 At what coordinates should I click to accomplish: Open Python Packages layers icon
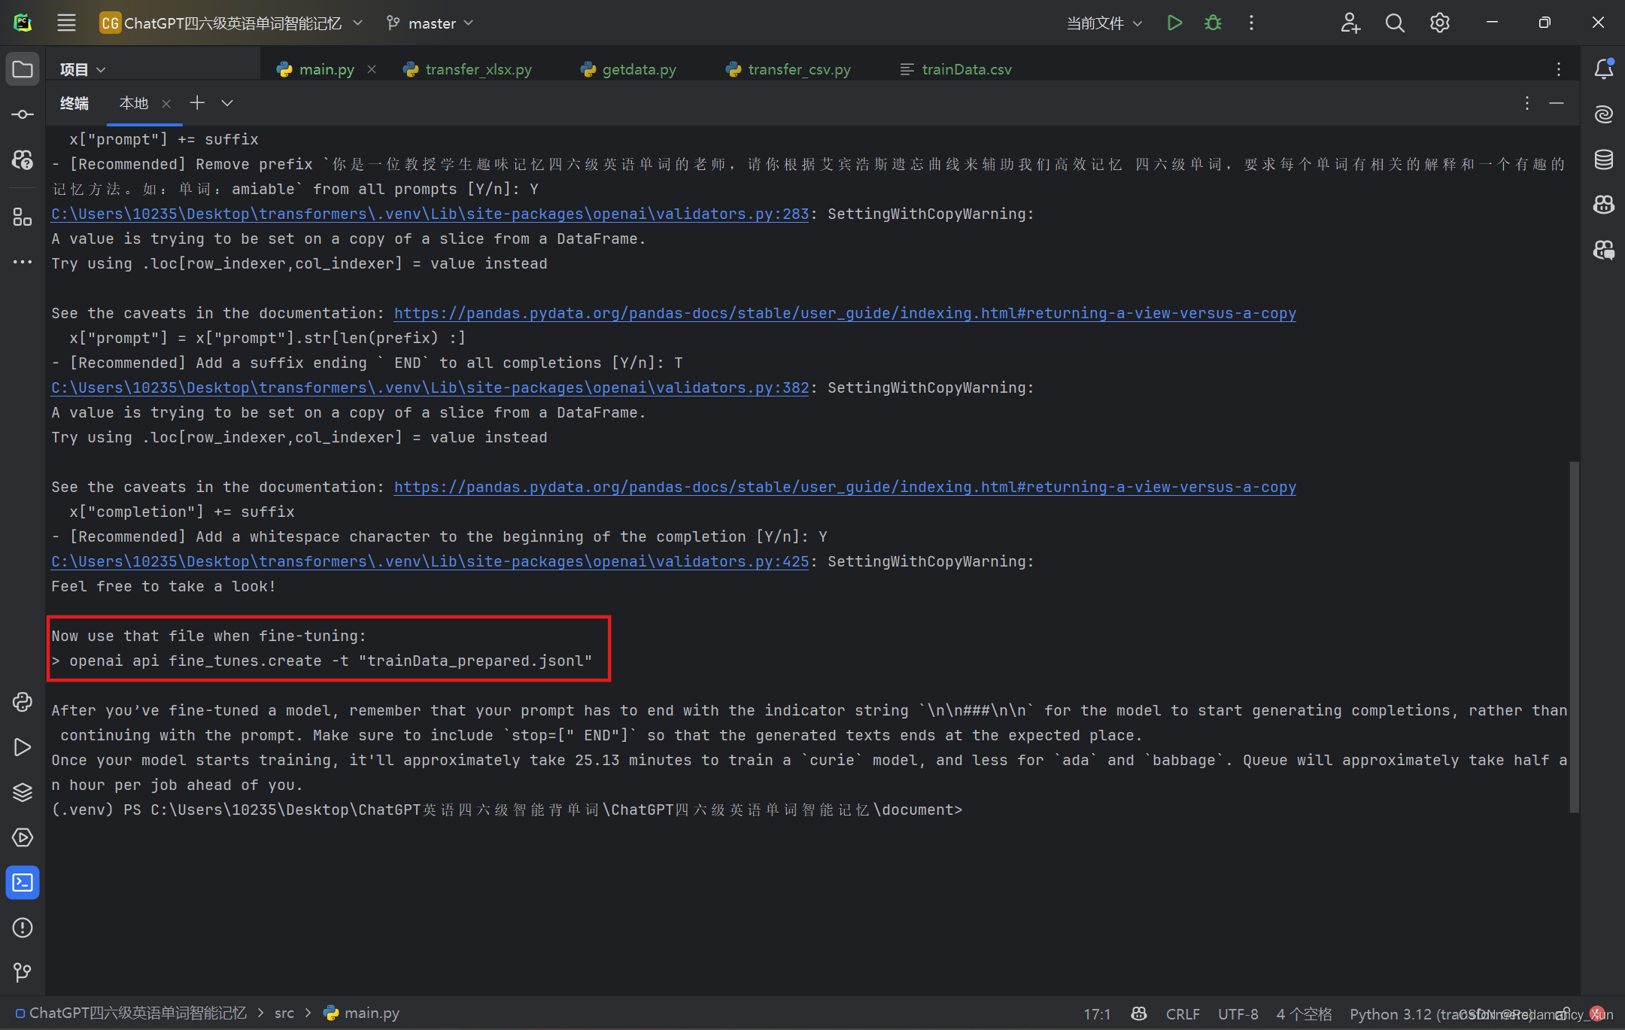point(23,792)
